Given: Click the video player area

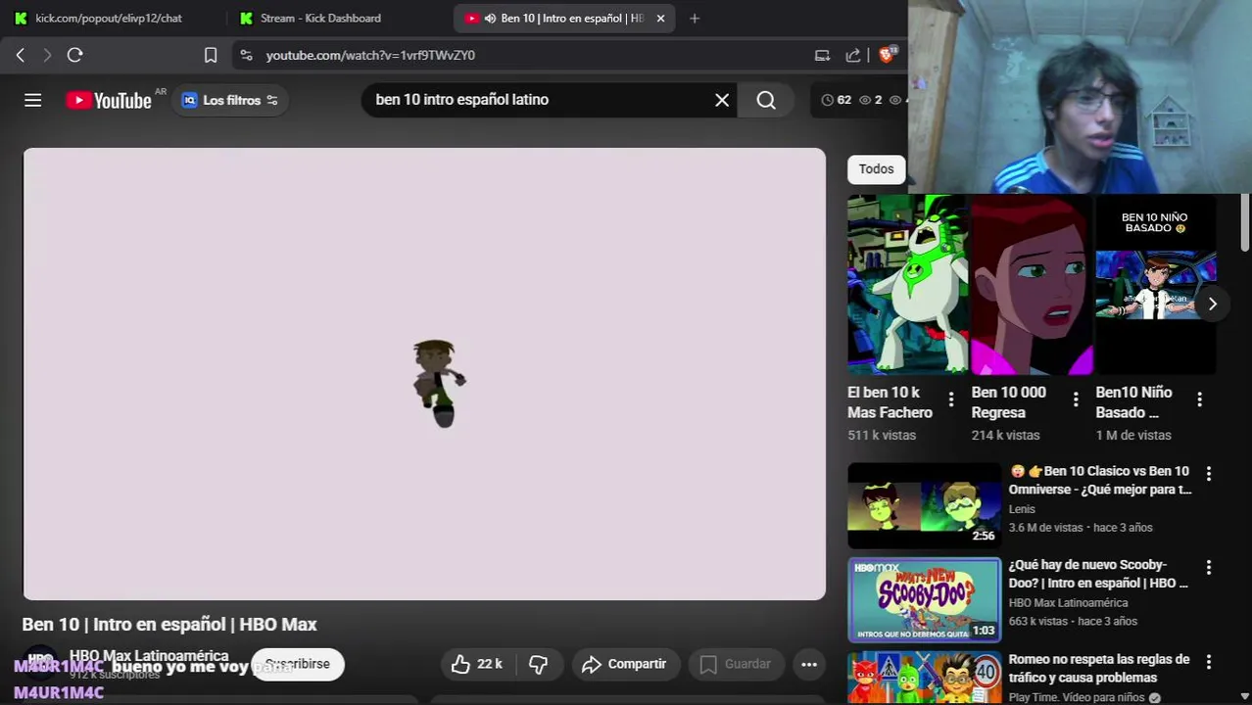Looking at the screenshot, I should 424,374.
